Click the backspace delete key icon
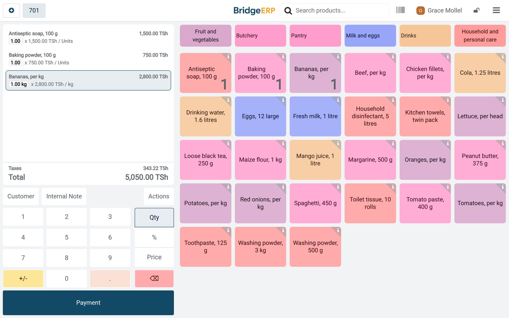The image size is (509, 318). coord(154,279)
